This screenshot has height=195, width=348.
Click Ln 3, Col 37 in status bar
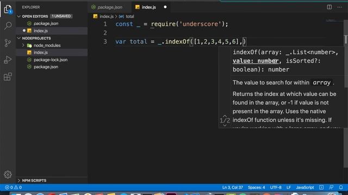[x=232, y=187]
